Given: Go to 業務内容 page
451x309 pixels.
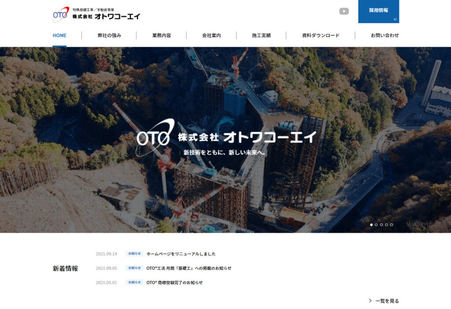Looking at the screenshot, I should [162, 35].
